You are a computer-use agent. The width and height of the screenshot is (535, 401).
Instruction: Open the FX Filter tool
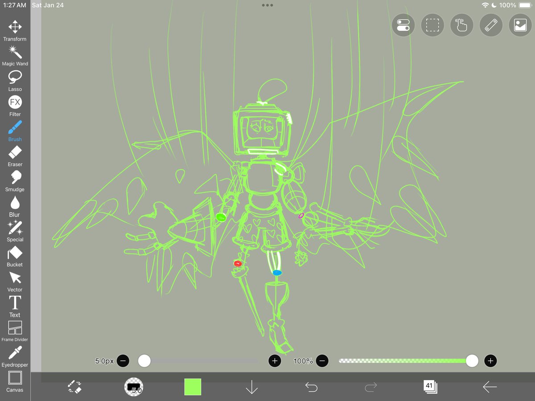[x=15, y=106]
